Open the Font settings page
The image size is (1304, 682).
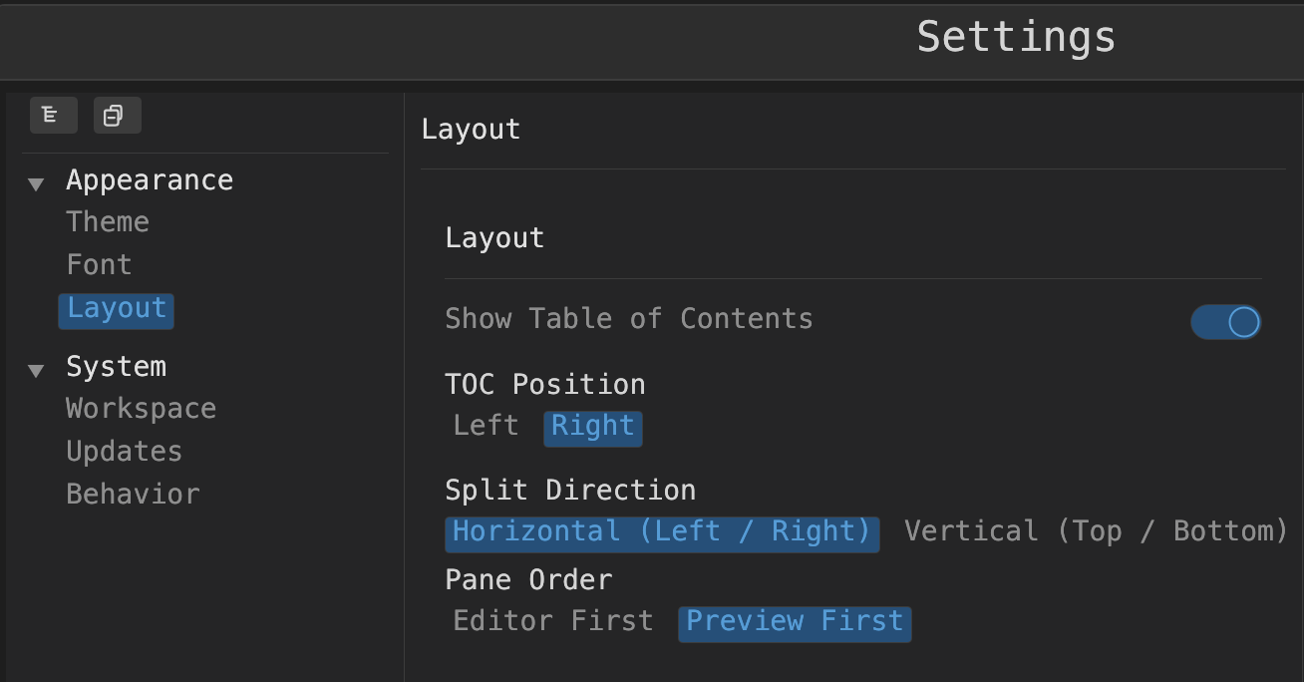pyautogui.click(x=99, y=264)
